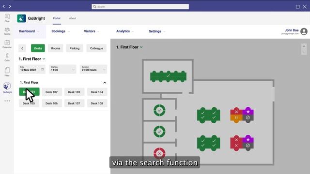Choose Desk 103
This screenshot has height=174, width=310.
[x=74, y=92]
